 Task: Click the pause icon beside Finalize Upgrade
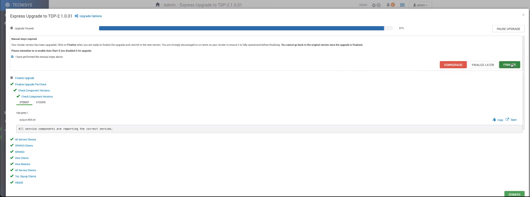12,78
